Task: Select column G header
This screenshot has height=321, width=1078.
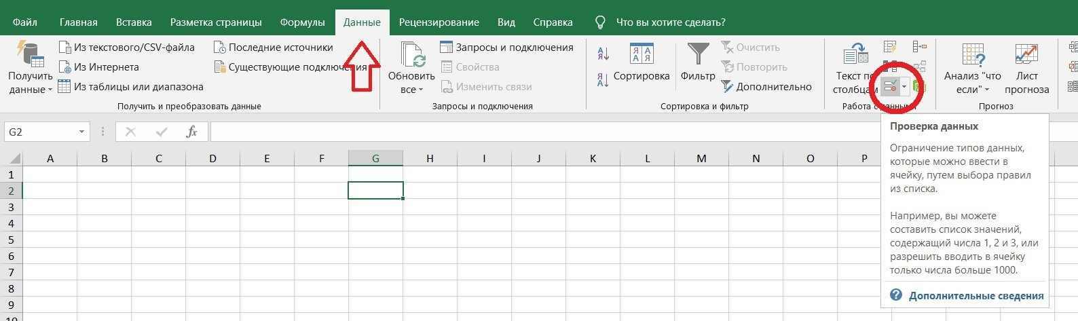Action: [x=375, y=159]
